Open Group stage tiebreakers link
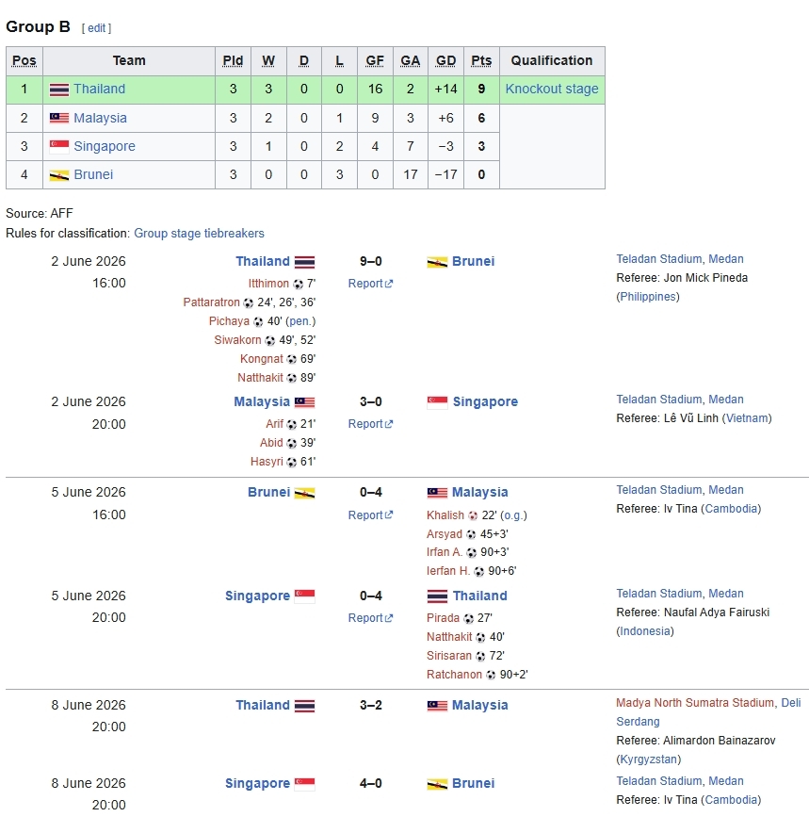The width and height of the screenshot is (809, 833). click(x=199, y=233)
